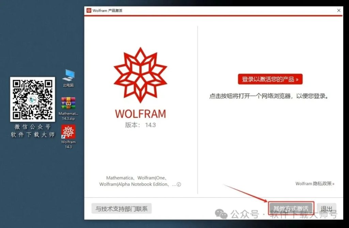Select the Wolfram 产品激活 title bar text
This screenshot has height=228, width=349.
coord(106,10)
